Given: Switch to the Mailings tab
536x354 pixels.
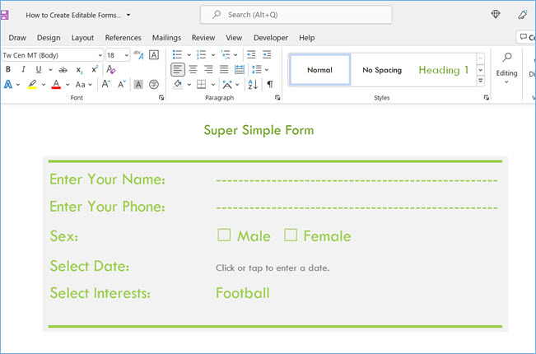Looking at the screenshot, I should [166, 38].
